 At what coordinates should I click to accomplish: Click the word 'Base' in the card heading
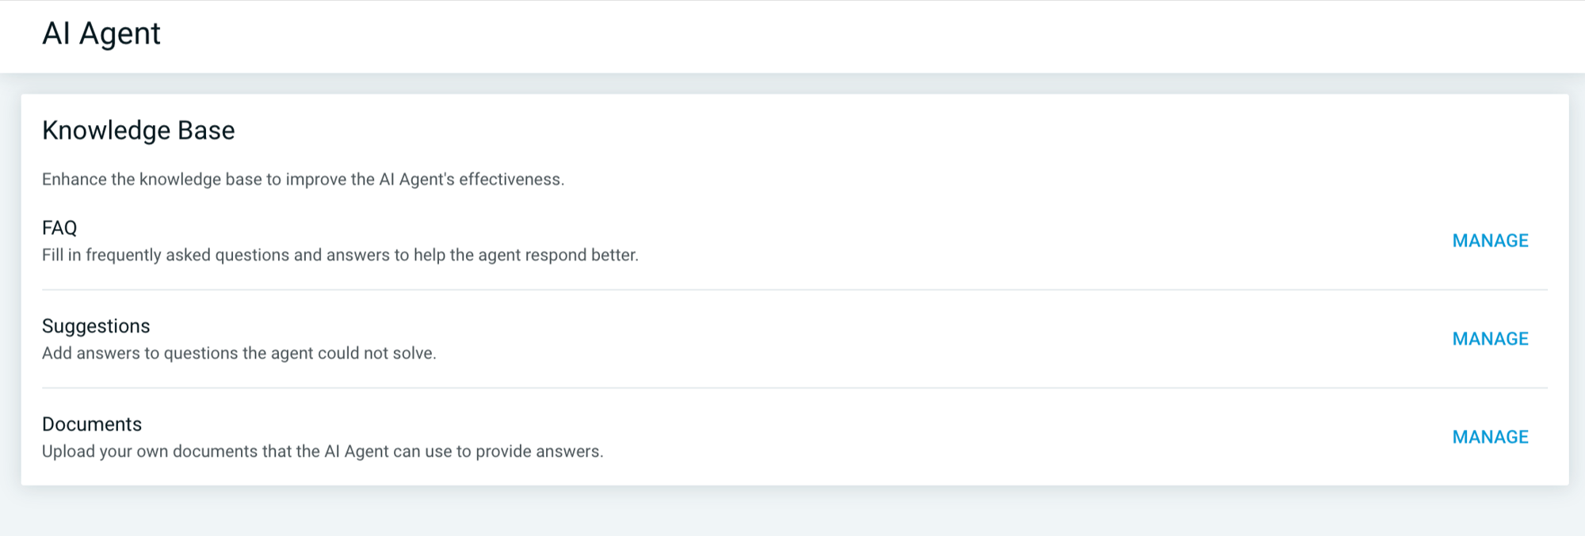206,131
